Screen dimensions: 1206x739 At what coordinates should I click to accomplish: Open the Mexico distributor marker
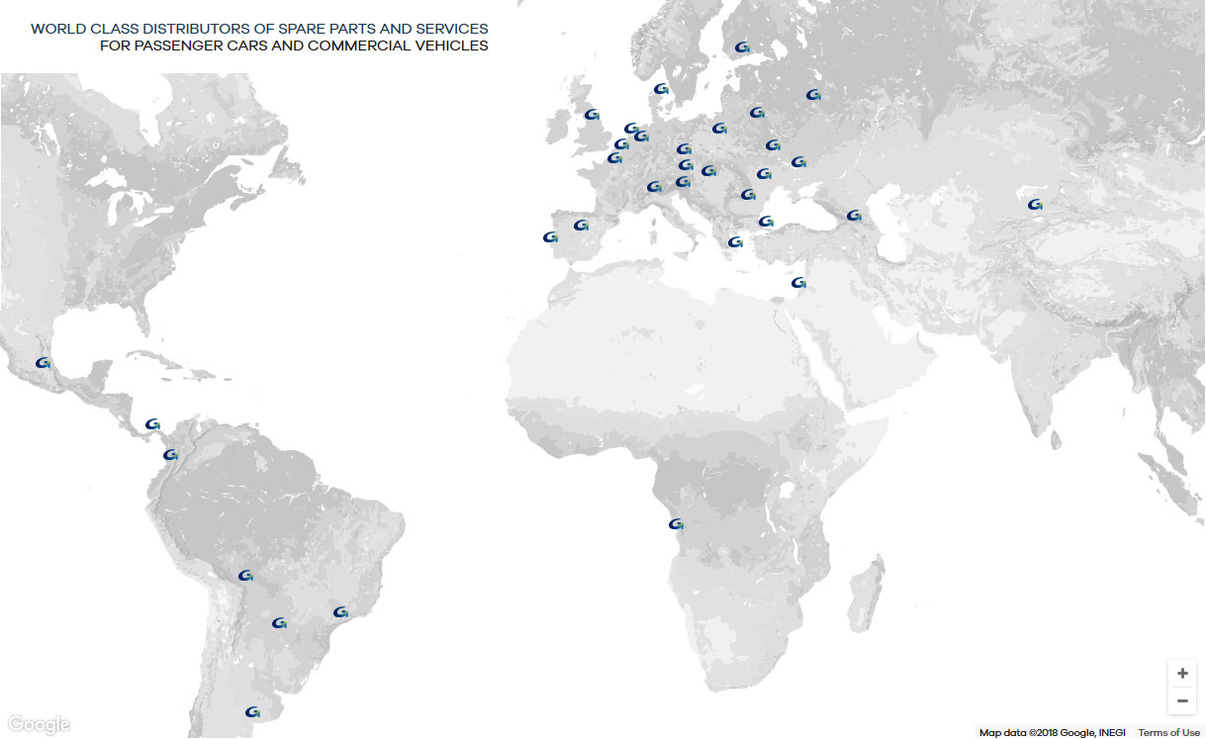pos(43,363)
